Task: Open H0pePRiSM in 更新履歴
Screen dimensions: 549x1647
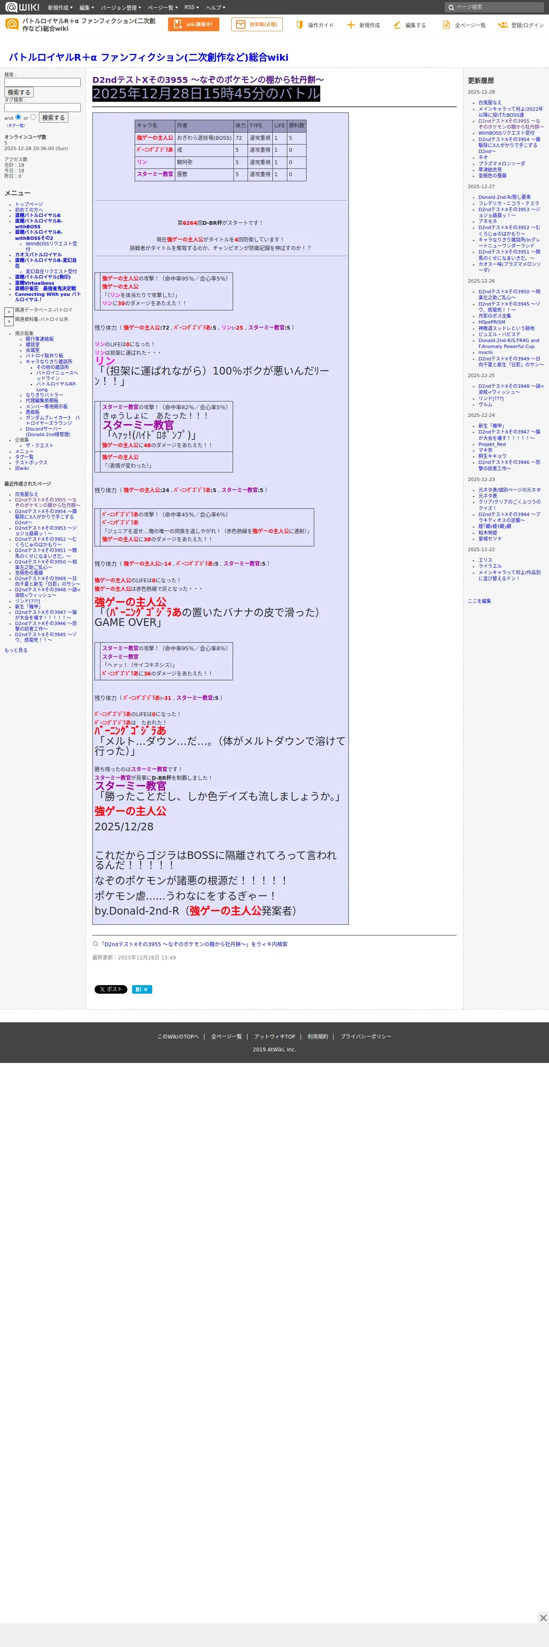Action: 491,322
